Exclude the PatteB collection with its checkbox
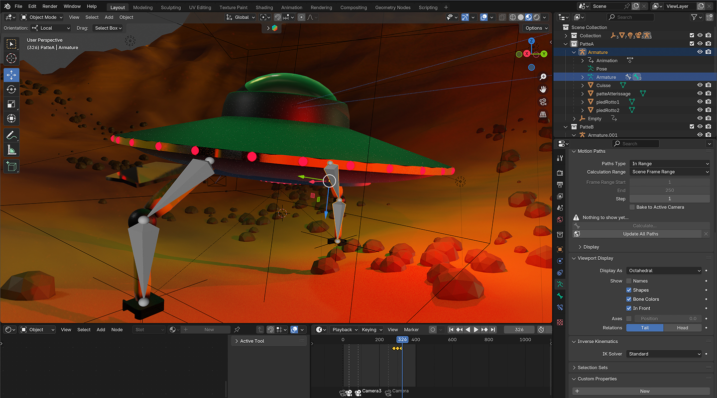 tap(692, 127)
